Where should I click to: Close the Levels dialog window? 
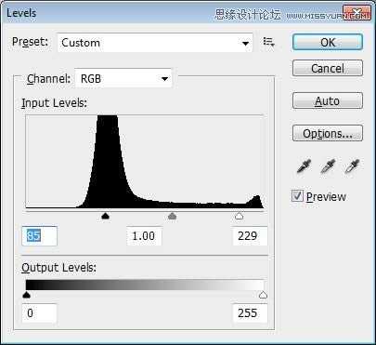pos(357,13)
